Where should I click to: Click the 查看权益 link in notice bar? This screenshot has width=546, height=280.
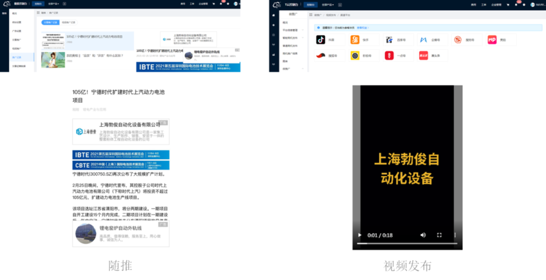(363, 27)
